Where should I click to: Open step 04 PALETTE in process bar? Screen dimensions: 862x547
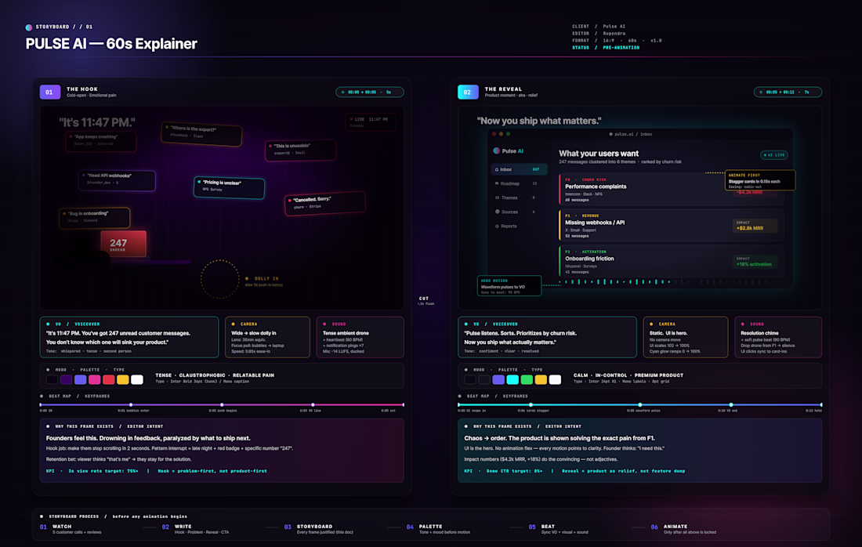coord(438,529)
